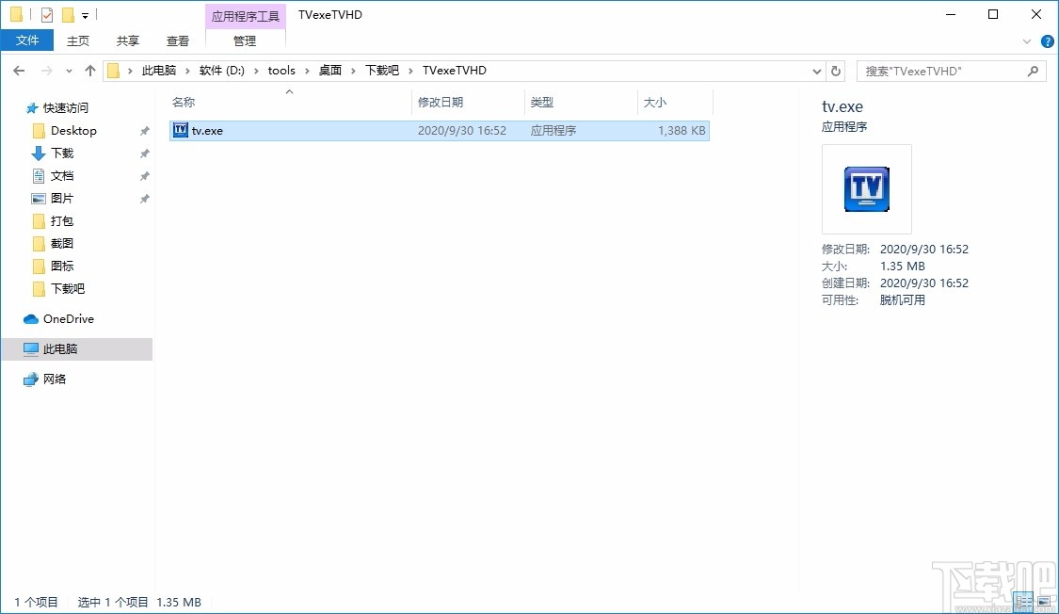Expand the address bar history dropdown
This screenshot has height=614, width=1059.
[817, 70]
